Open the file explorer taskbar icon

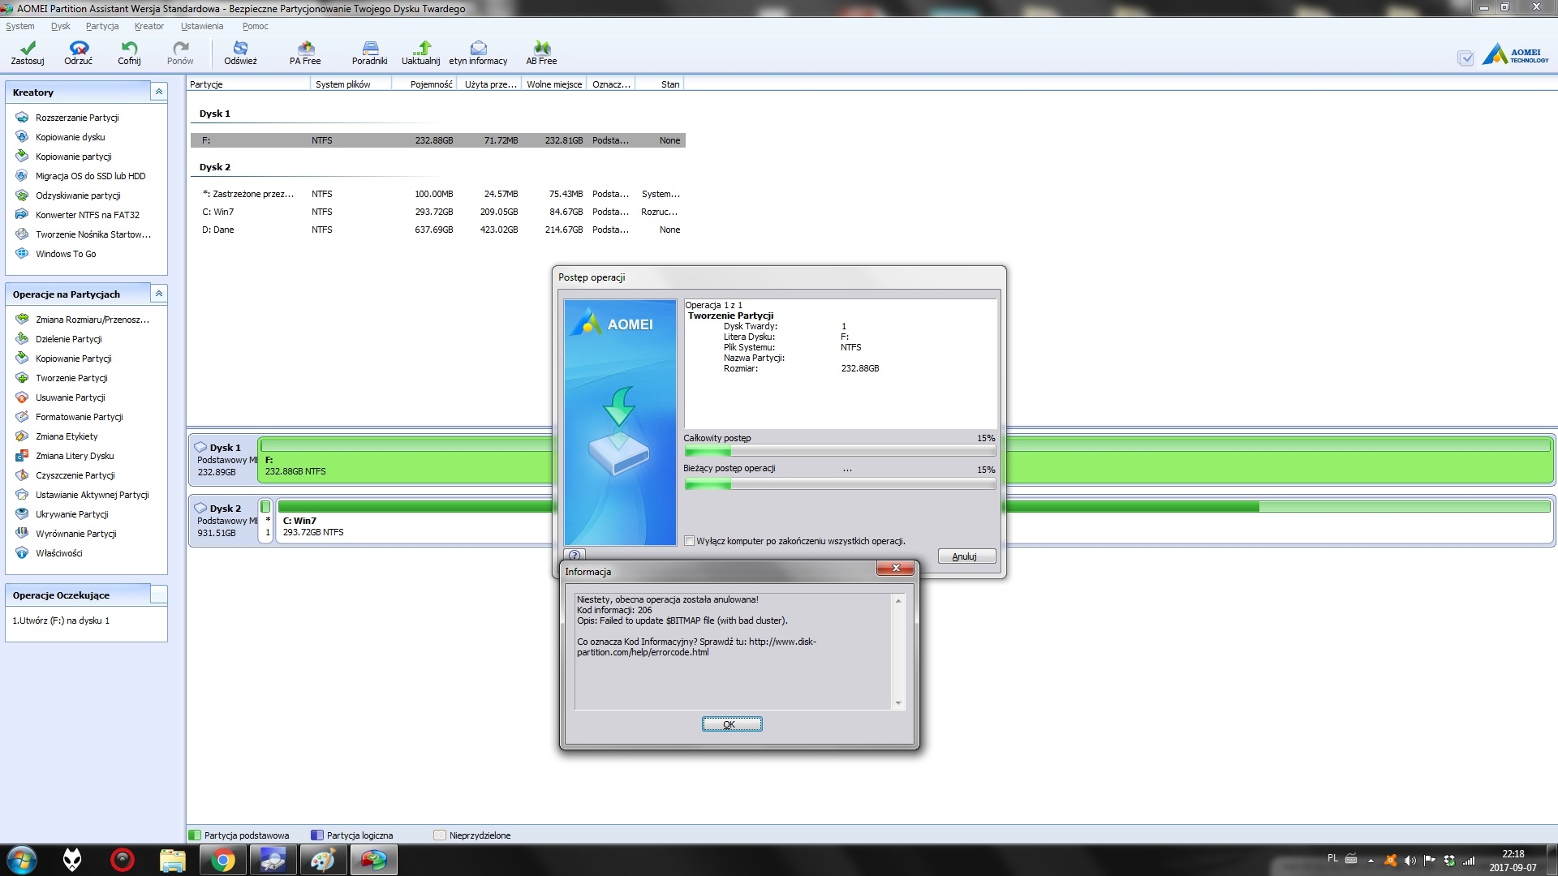(172, 860)
